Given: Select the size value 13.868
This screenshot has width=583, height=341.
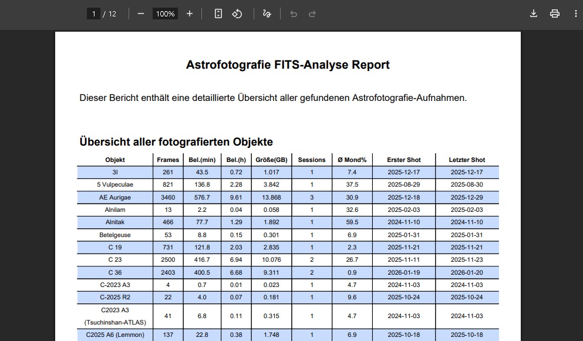Looking at the screenshot, I should [x=271, y=197].
